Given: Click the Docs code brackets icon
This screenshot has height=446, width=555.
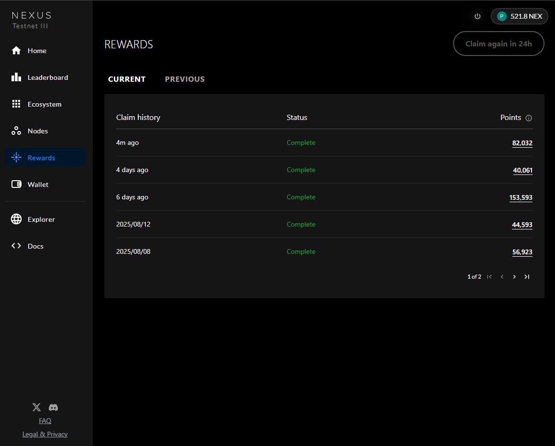Looking at the screenshot, I should point(16,246).
